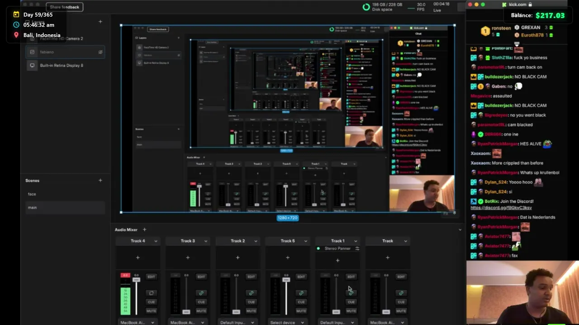Toggle the link icon on Track 5

[301, 293]
